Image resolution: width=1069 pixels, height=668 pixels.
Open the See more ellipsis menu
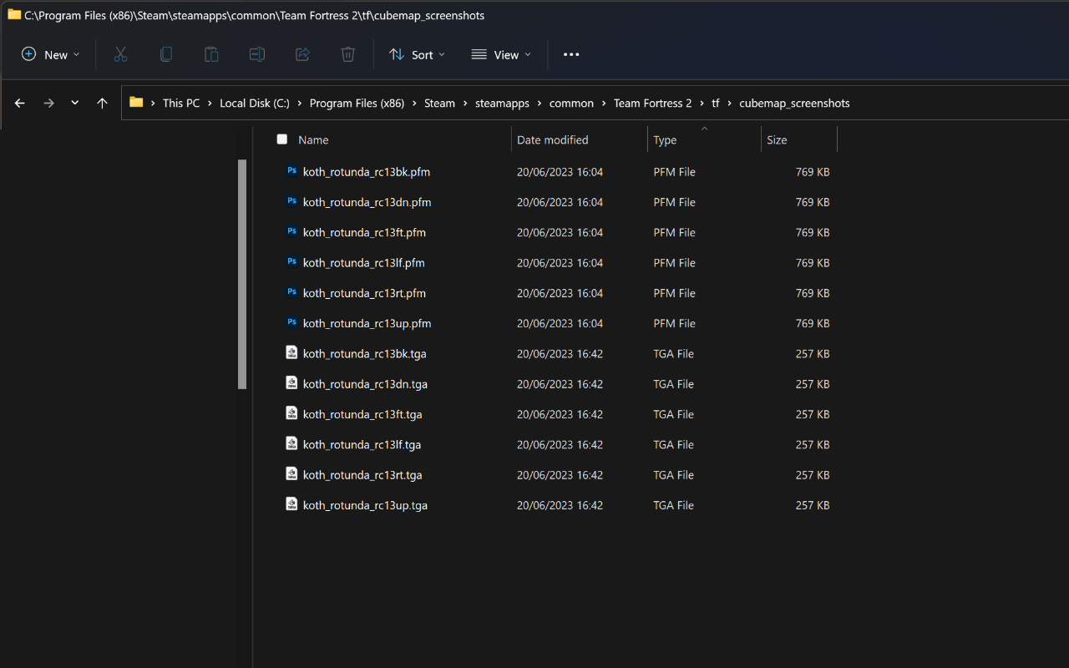571,54
